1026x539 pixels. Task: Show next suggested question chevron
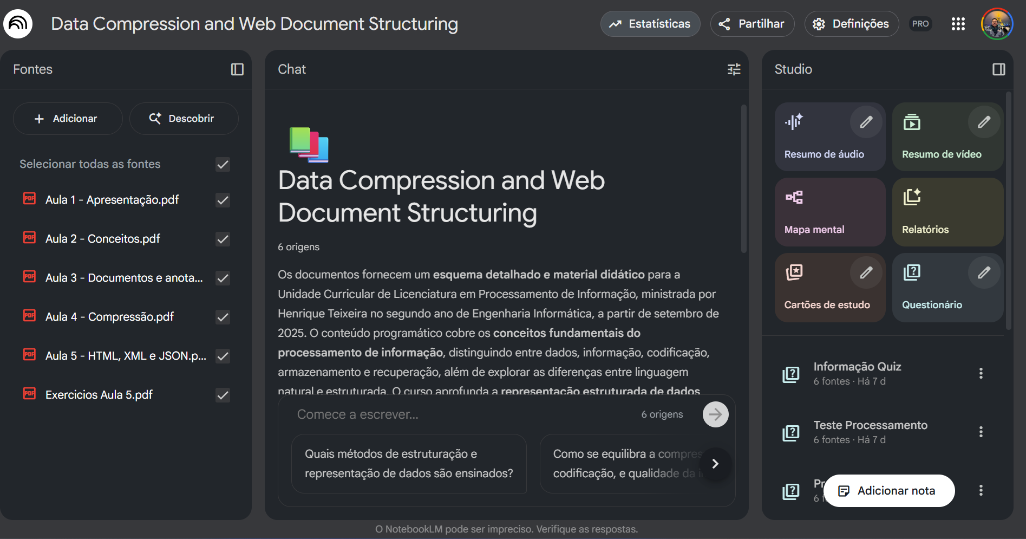point(715,464)
